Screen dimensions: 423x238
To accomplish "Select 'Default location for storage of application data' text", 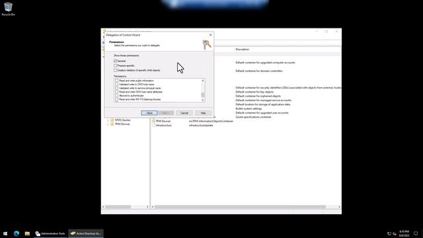I will (263, 104).
